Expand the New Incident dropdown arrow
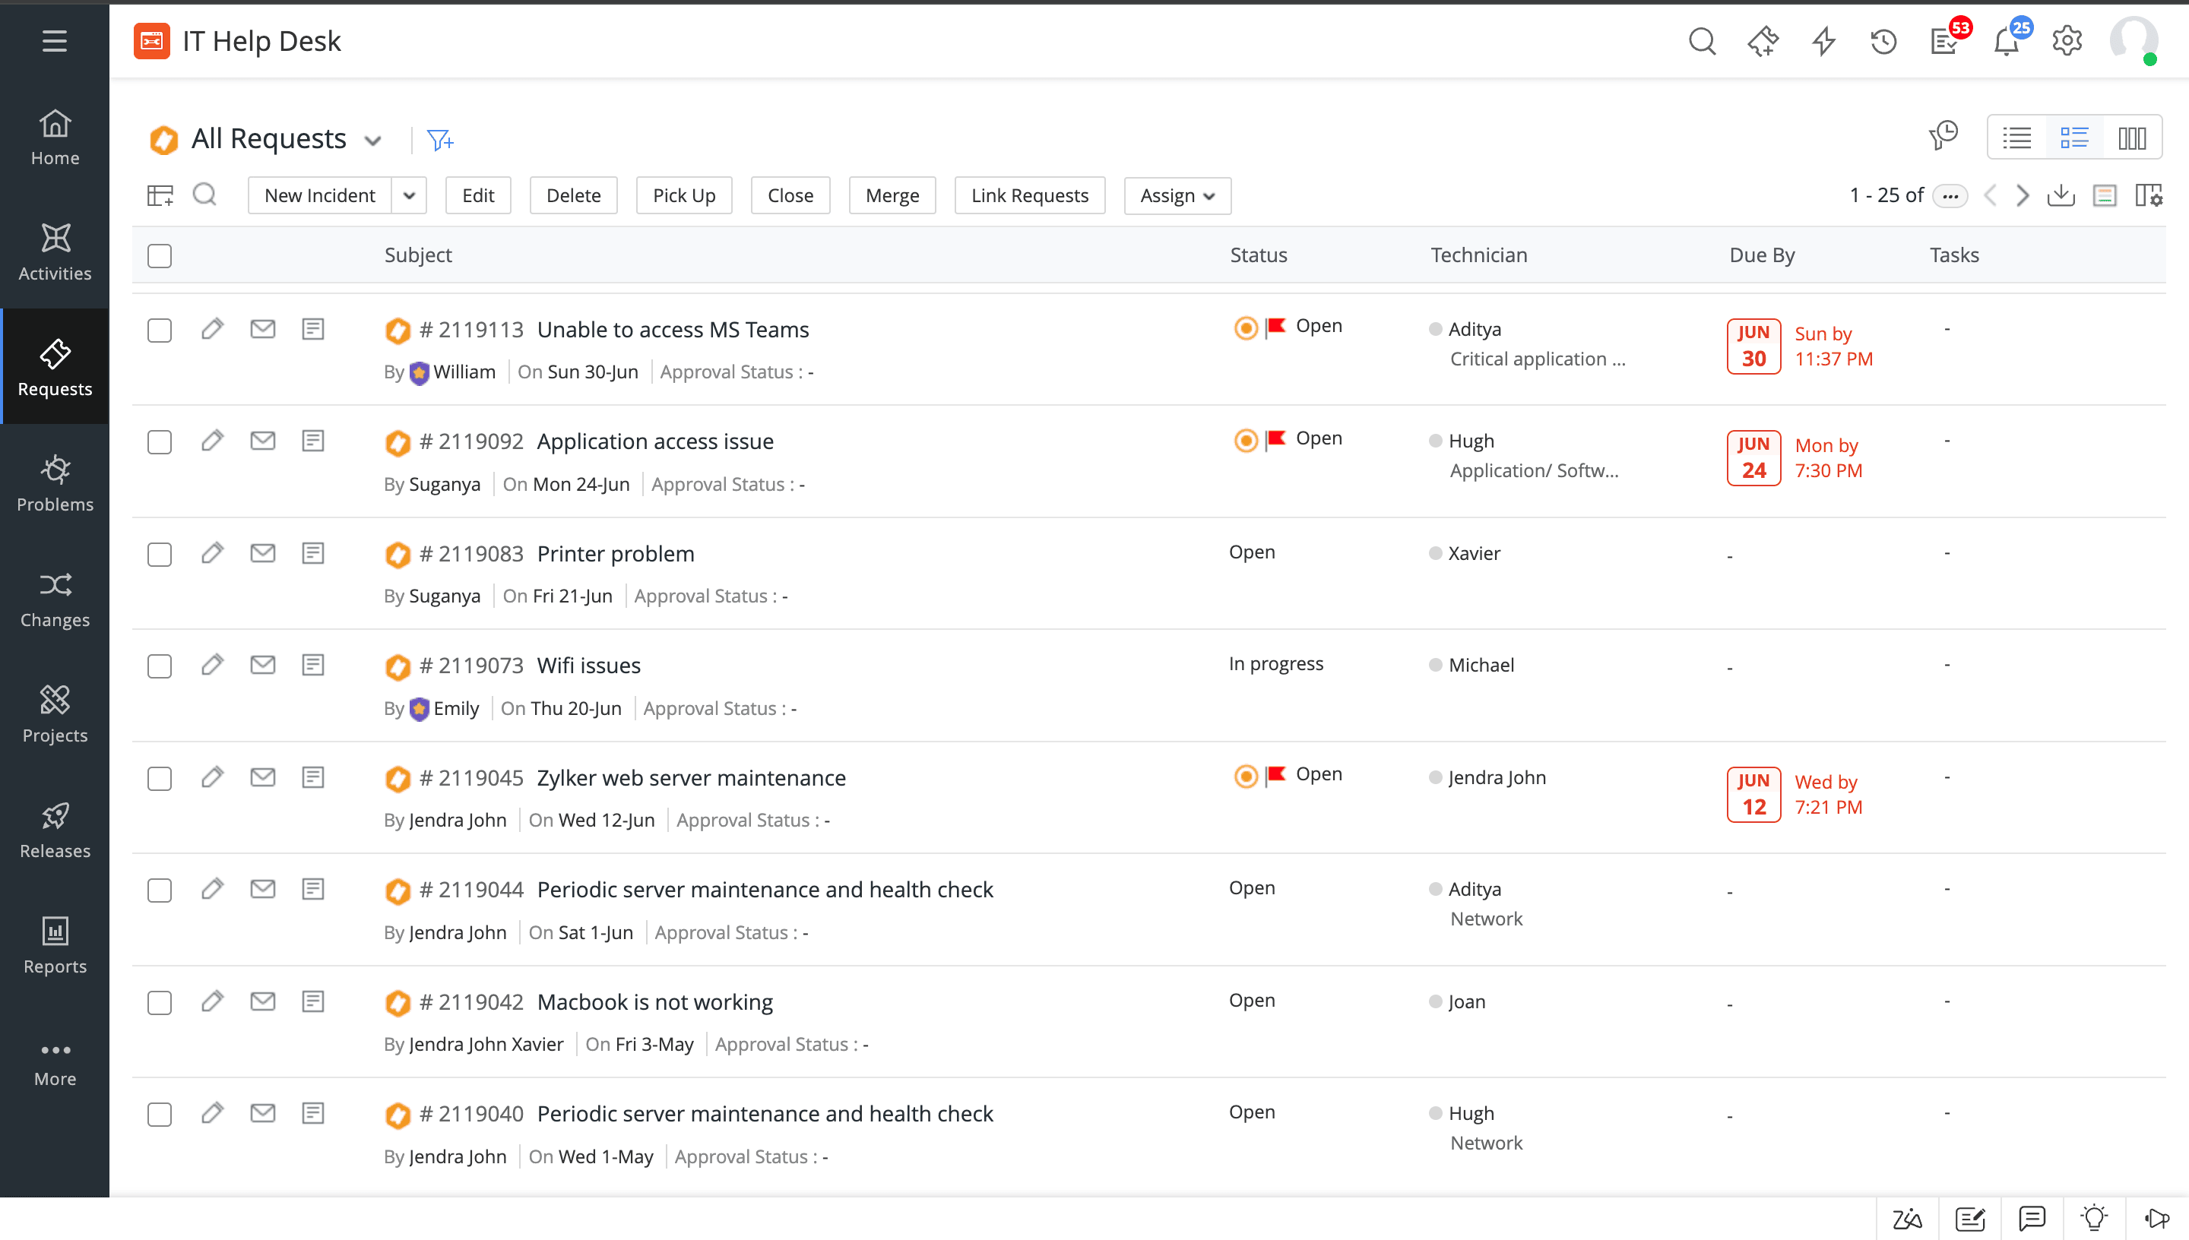Image resolution: width=2189 pixels, height=1240 pixels. point(409,195)
